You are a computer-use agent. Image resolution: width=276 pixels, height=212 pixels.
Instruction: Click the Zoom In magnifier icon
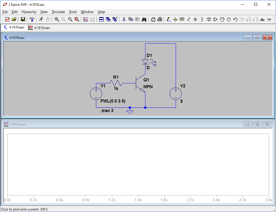[x=57, y=19]
